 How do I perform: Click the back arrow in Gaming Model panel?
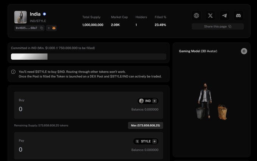pos(244,51)
